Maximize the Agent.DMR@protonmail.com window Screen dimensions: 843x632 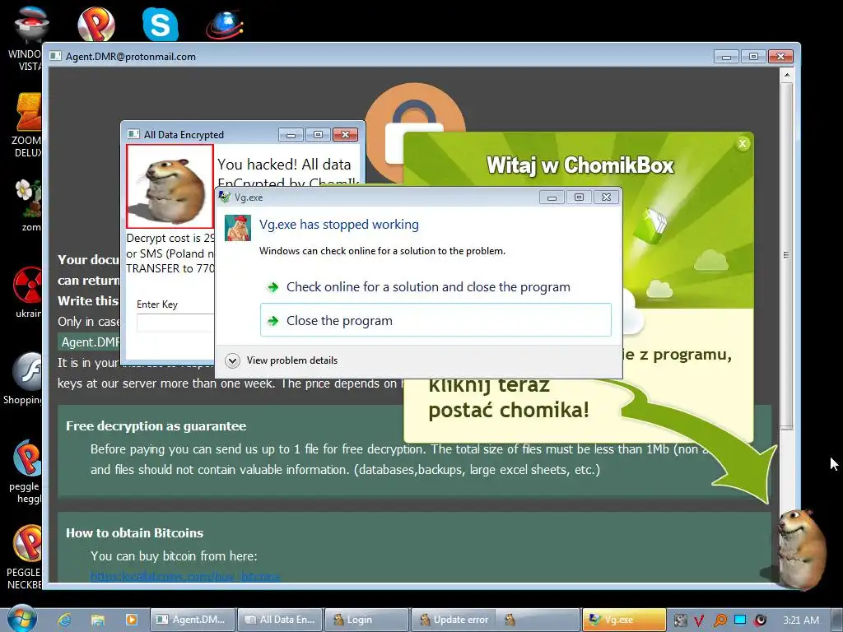[x=754, y=57]
